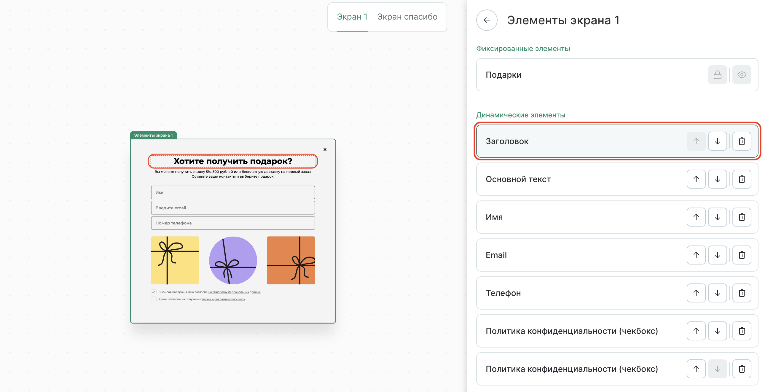Switch to the Экран 1 tab
768x392 pixels.
tap(352, 17)
